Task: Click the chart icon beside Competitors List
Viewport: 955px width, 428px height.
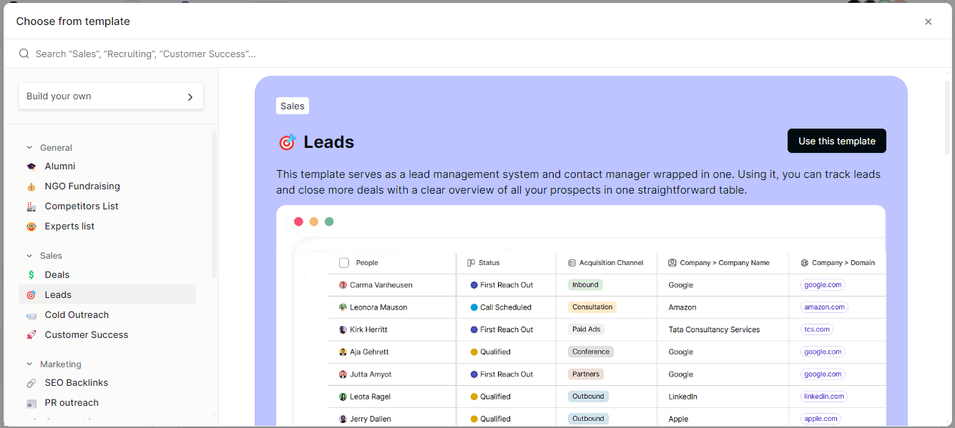Action: point(31,206)
